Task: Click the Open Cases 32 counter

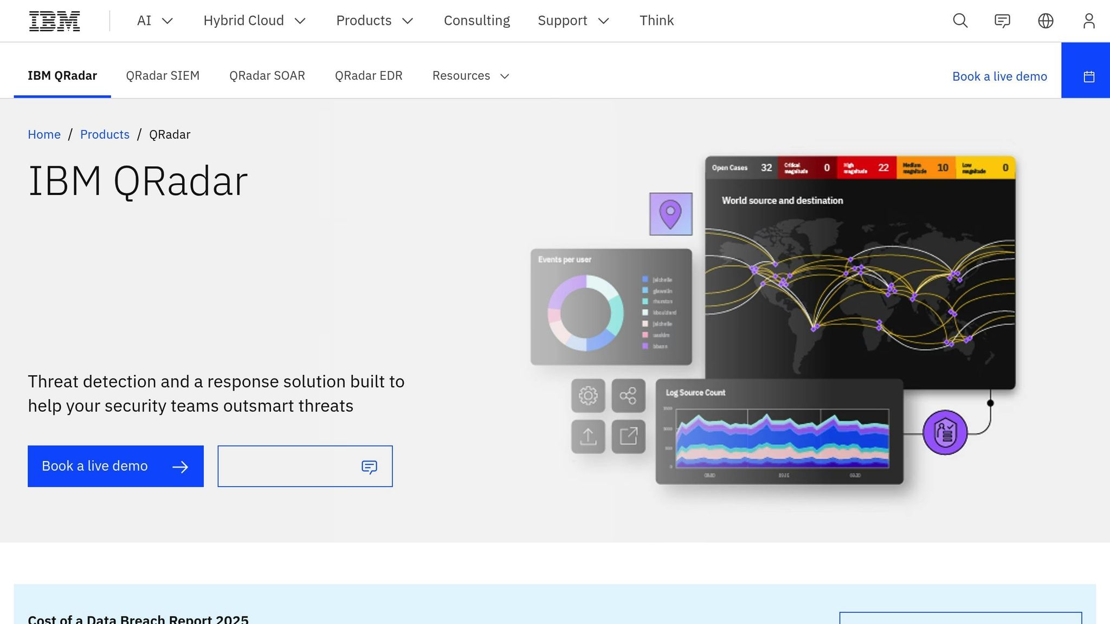Action: pyautogui.click(x=741, y=168)
